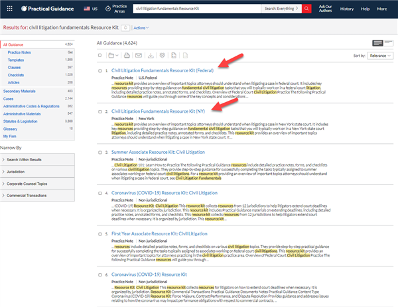Select Practice Notes category
Screen dimensions: 398x307
pos(19,52)
